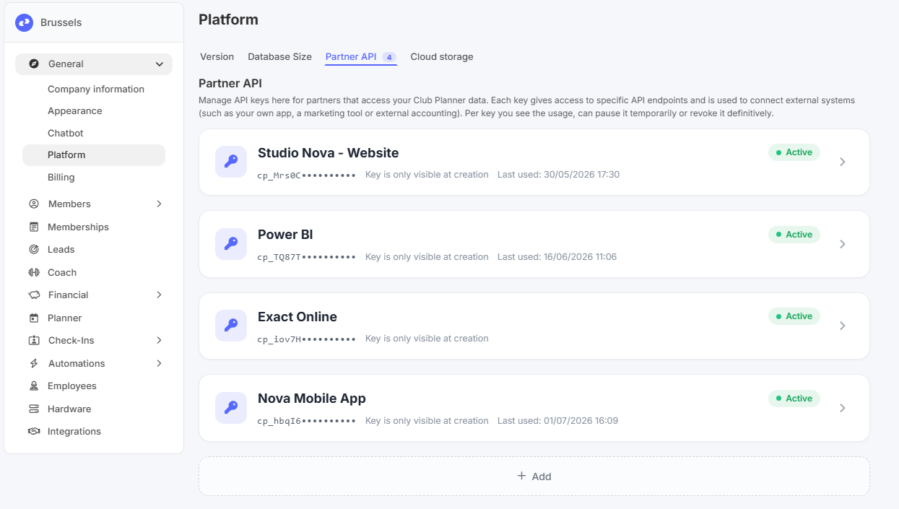The width and height of the screenshot is (899, 509).
Task: Expand the Automations submenu arrow
Action: click(x=160, y=363)
